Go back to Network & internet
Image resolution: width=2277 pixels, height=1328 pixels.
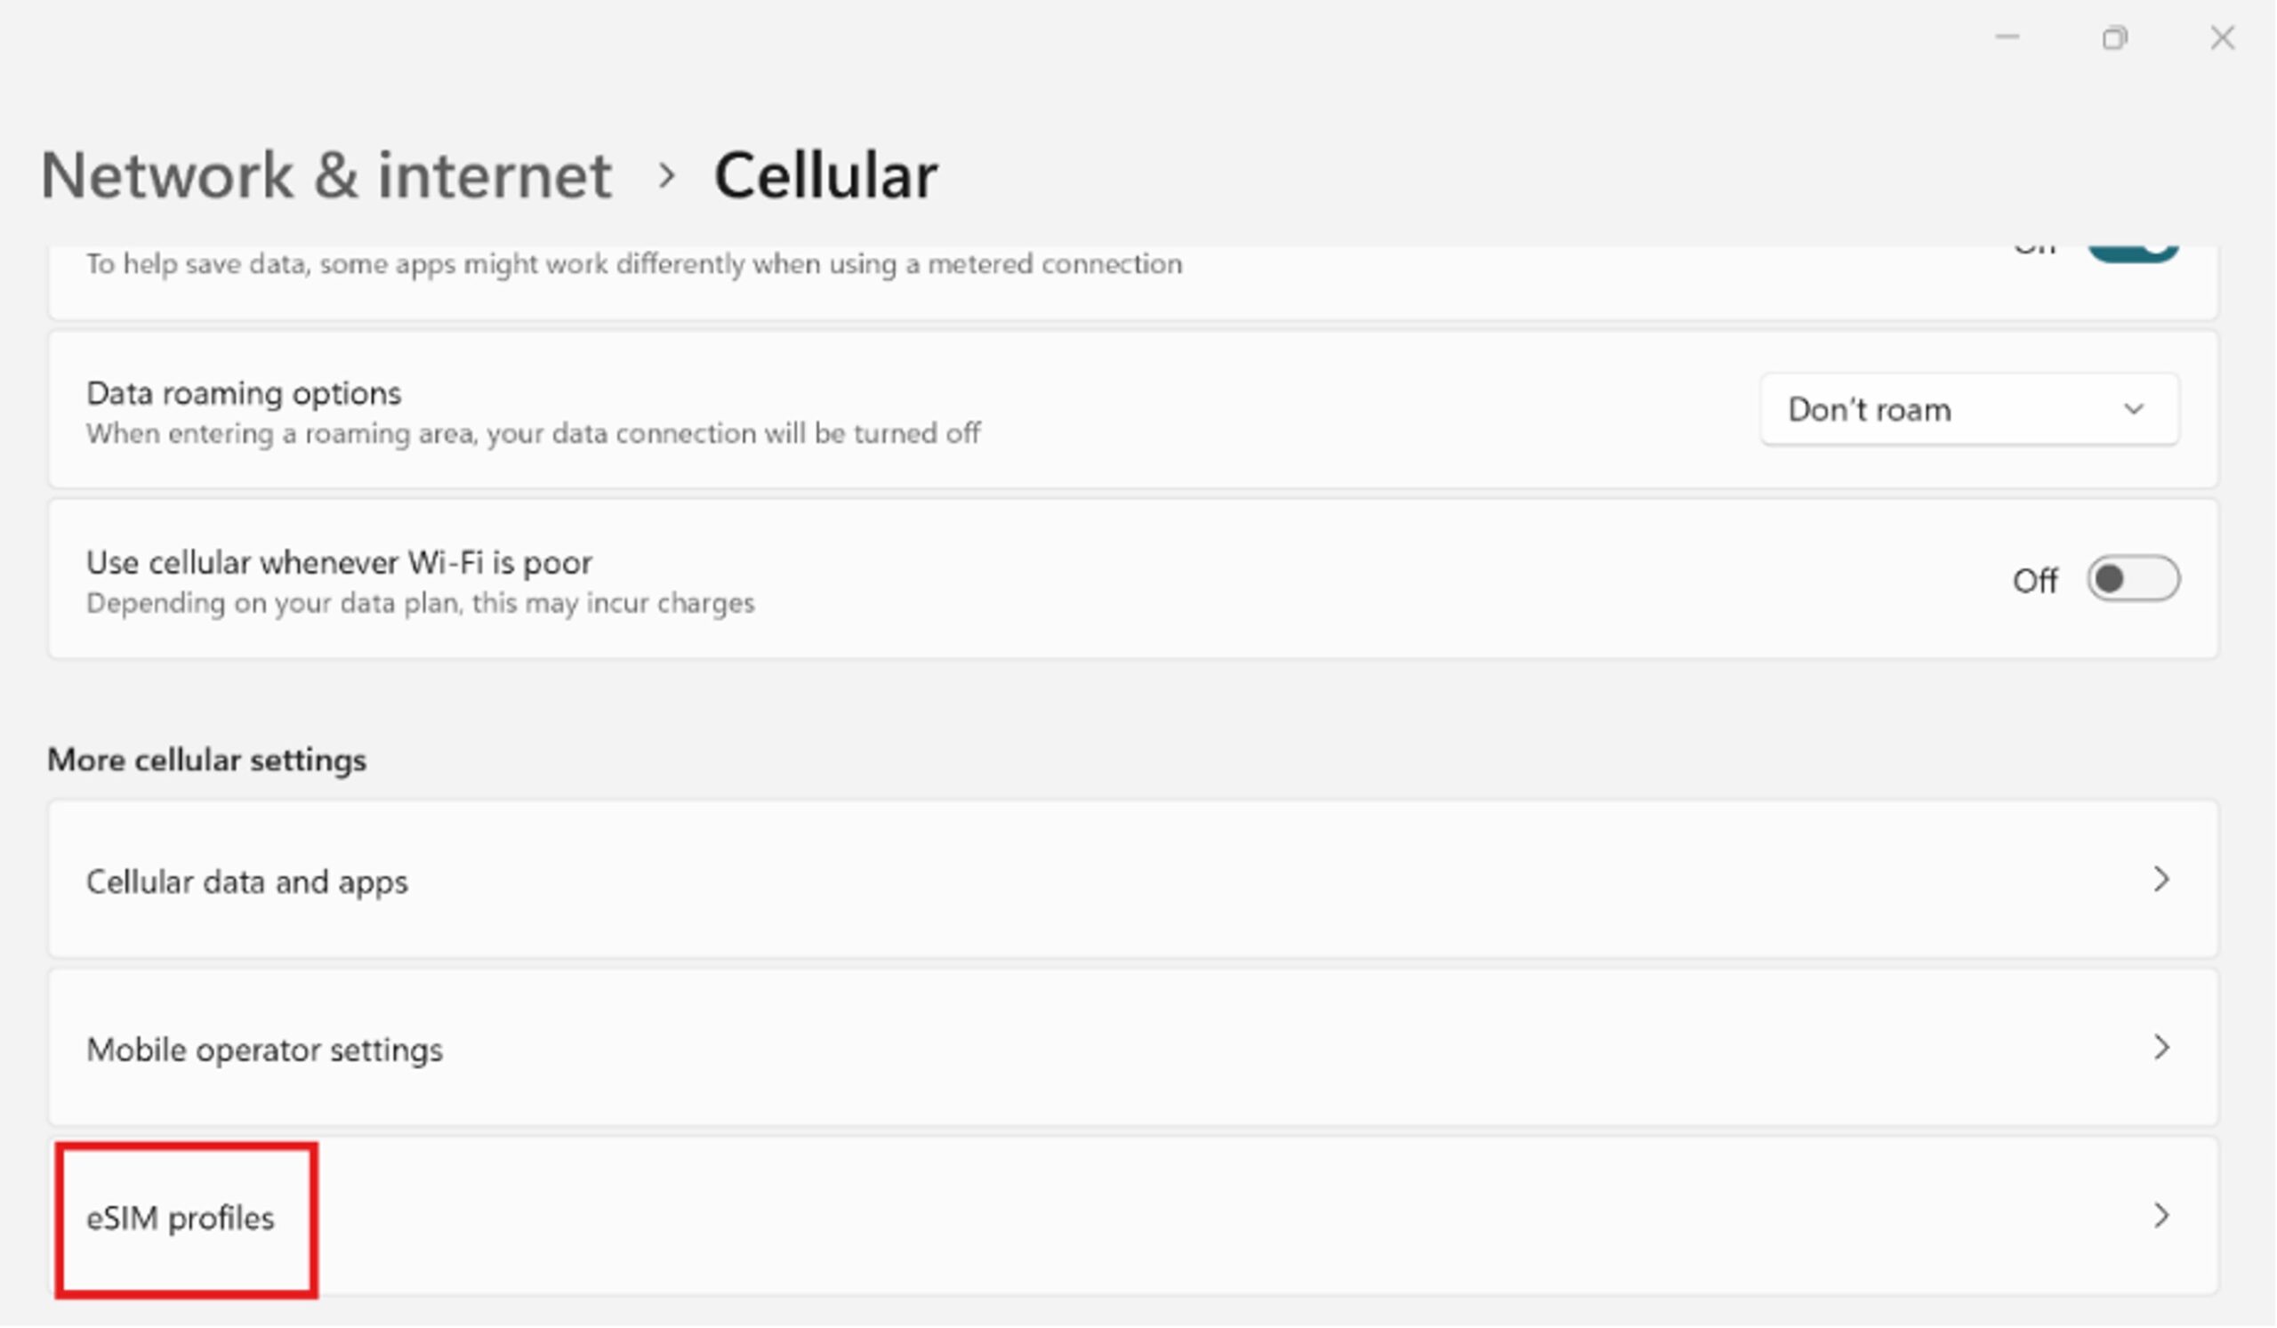[x=326, y=175]
